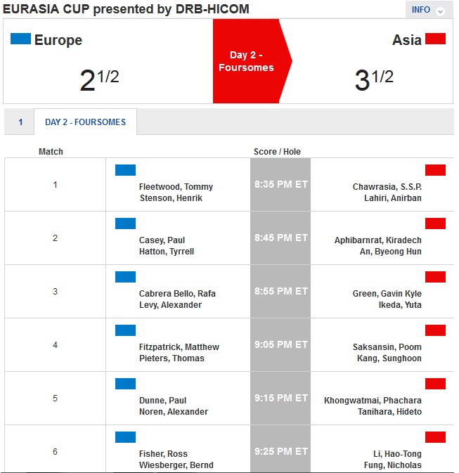Click Europe's score of 2½
The width and height of the screenshot is (459, 473).
pos(99,79)
